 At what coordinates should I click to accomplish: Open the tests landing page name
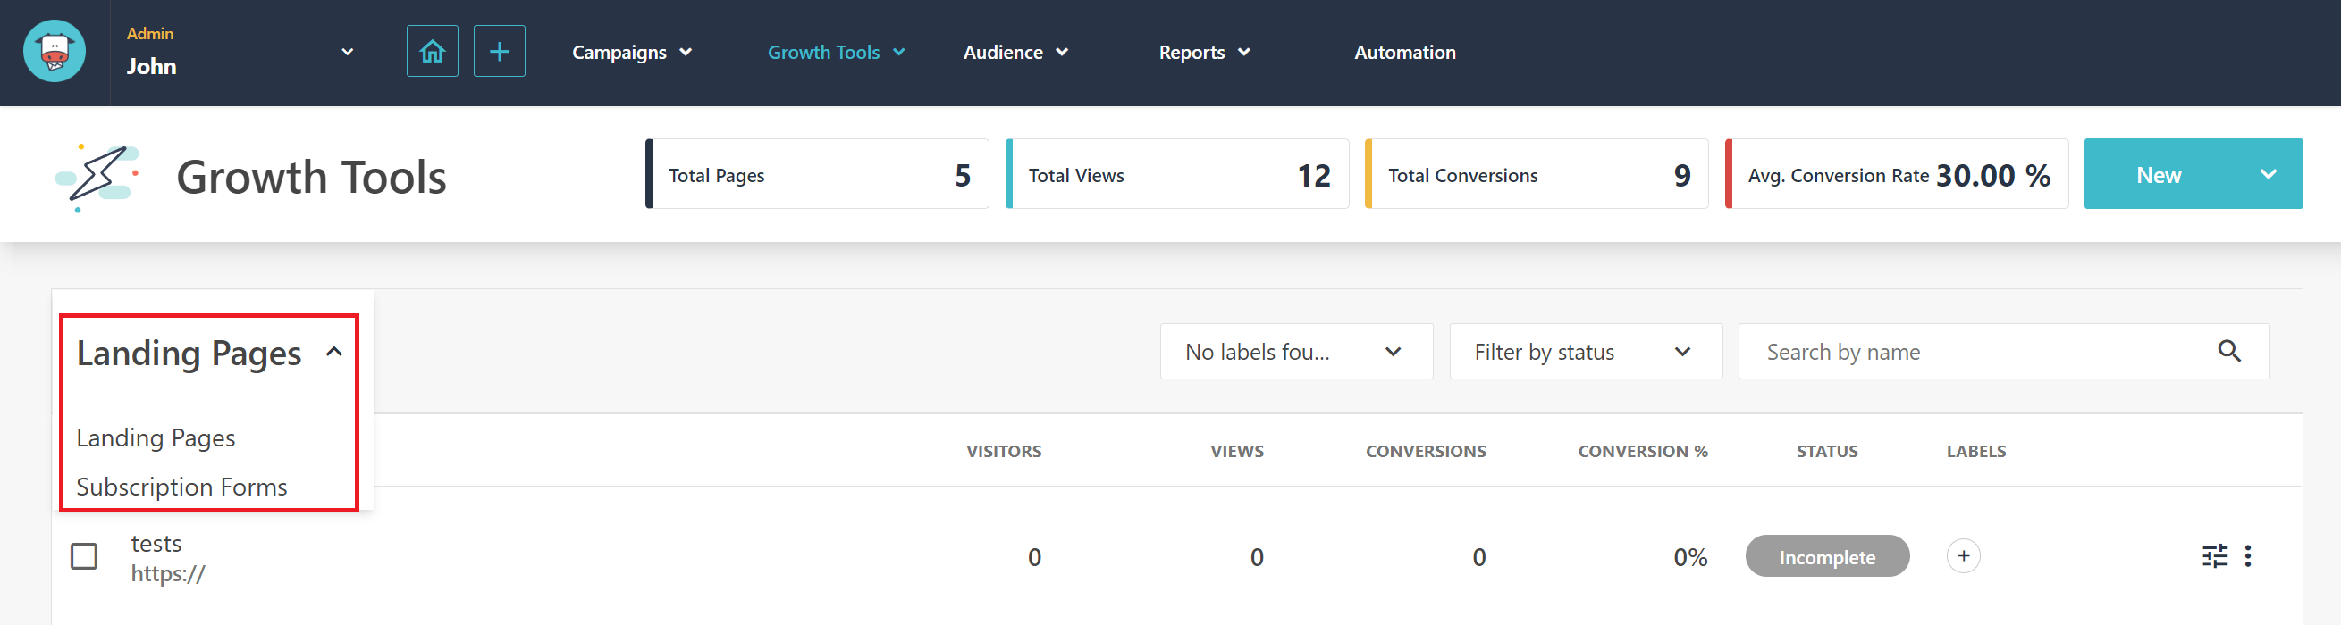point(156,544)
